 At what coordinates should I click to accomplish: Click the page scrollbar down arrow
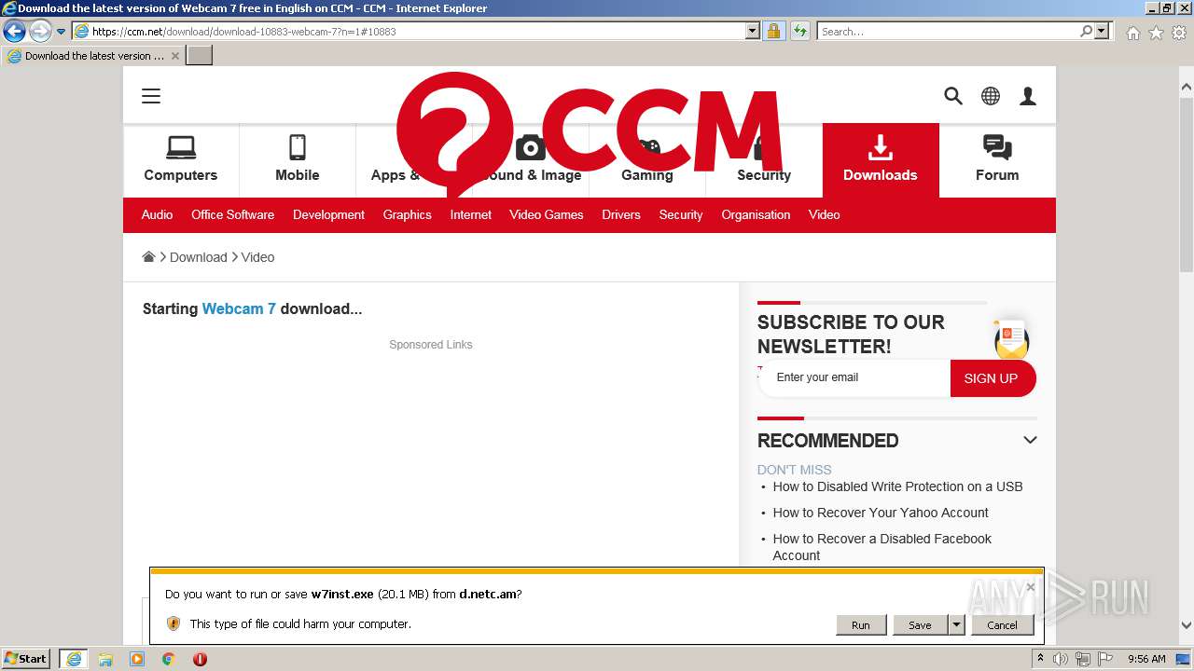coord(1187,625)
